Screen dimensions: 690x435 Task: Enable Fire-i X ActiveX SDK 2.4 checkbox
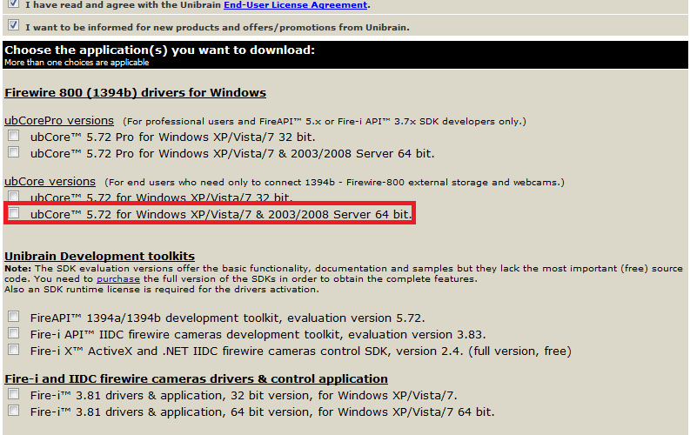(14, 350)
